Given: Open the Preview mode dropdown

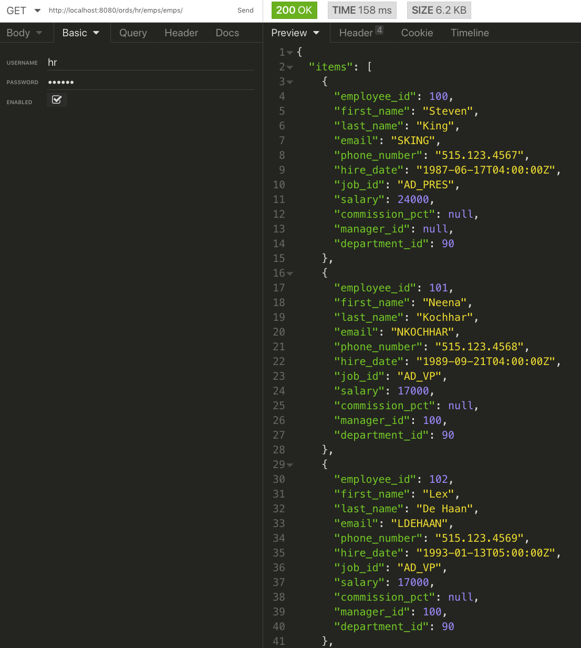Looking at the screenshot, I should click(295, 33).
